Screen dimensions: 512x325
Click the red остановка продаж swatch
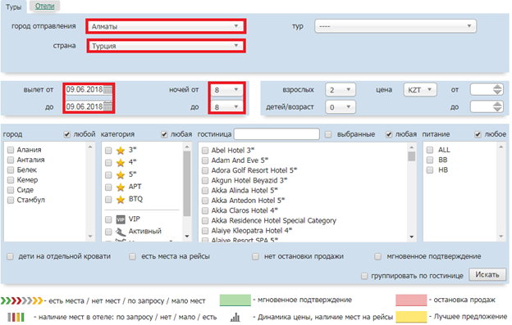[411, 300]
